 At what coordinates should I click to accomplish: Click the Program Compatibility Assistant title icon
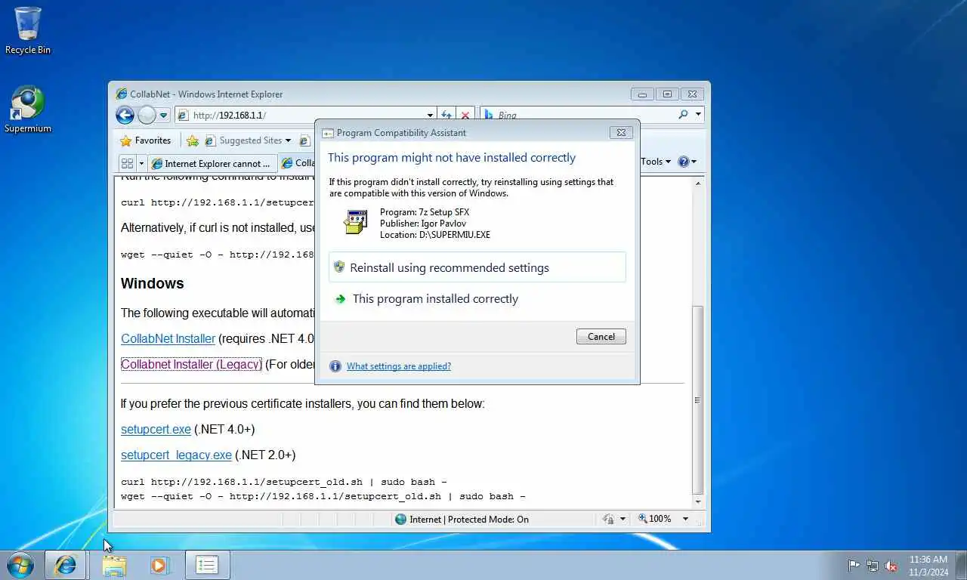point(328,133)
